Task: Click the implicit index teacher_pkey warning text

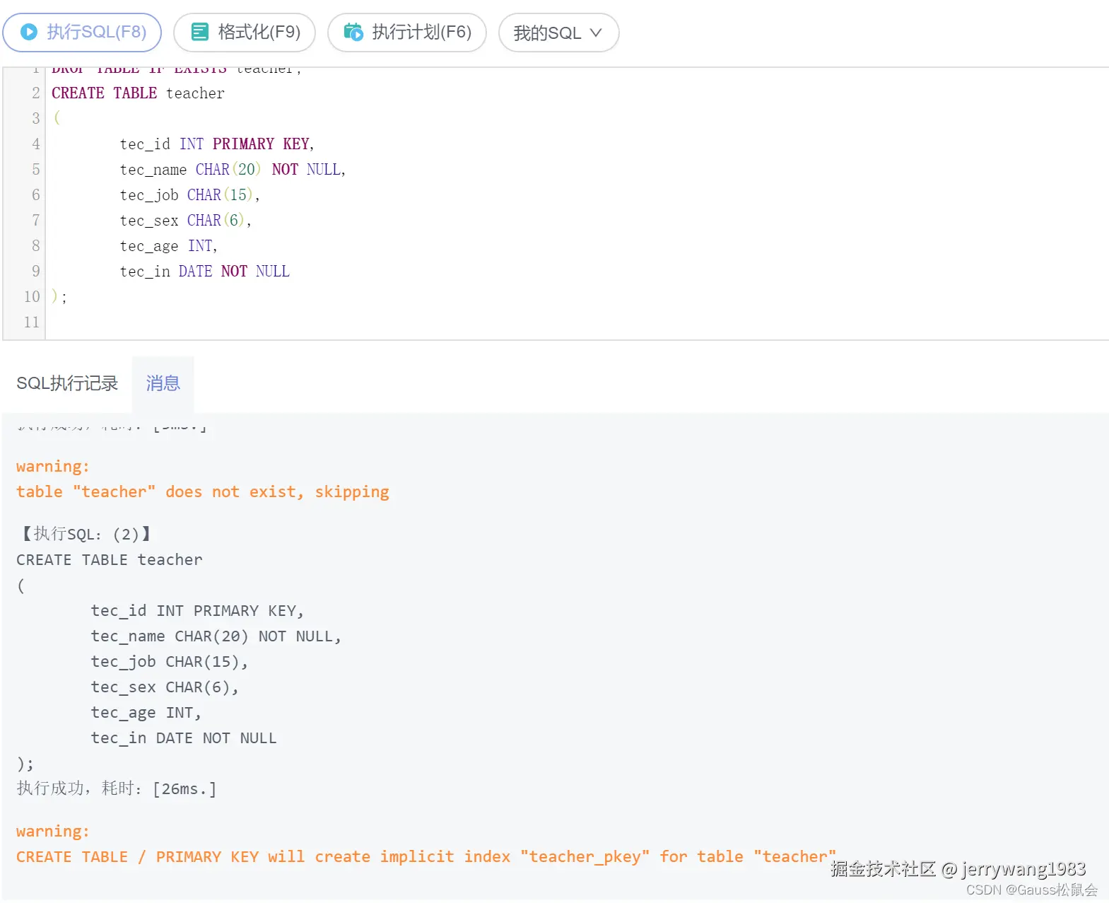Action: pyautogui.click(x=426, y=857)
